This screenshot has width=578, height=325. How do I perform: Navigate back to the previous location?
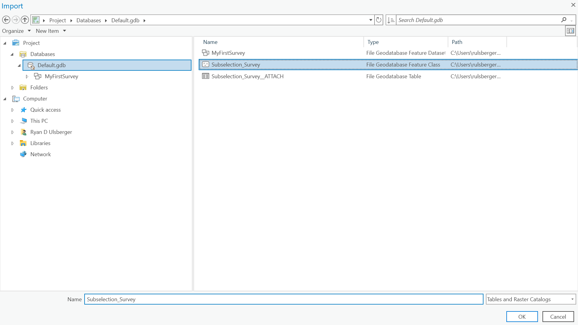tap(6, 20)
